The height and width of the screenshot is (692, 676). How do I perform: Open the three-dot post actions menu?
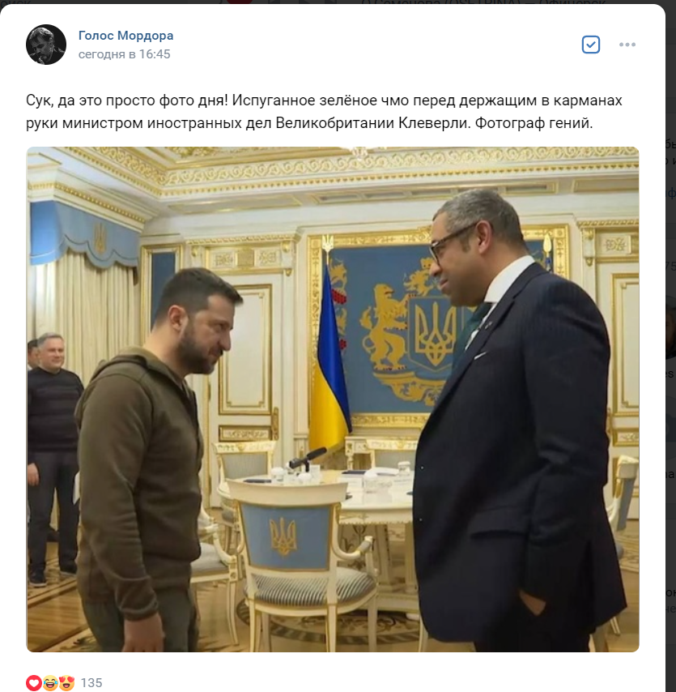pos(627,45)
